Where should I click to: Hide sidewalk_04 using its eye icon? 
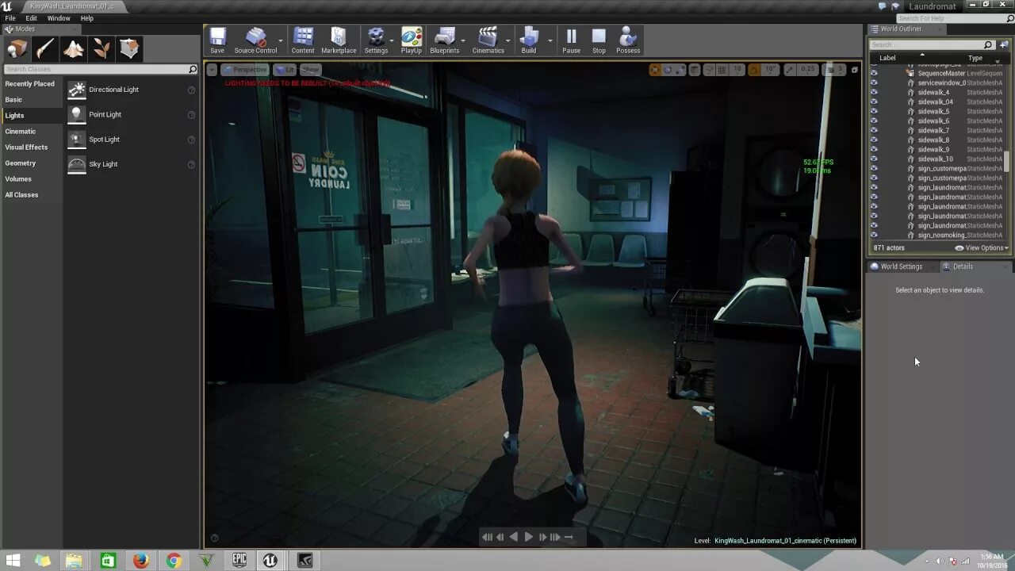874,102
